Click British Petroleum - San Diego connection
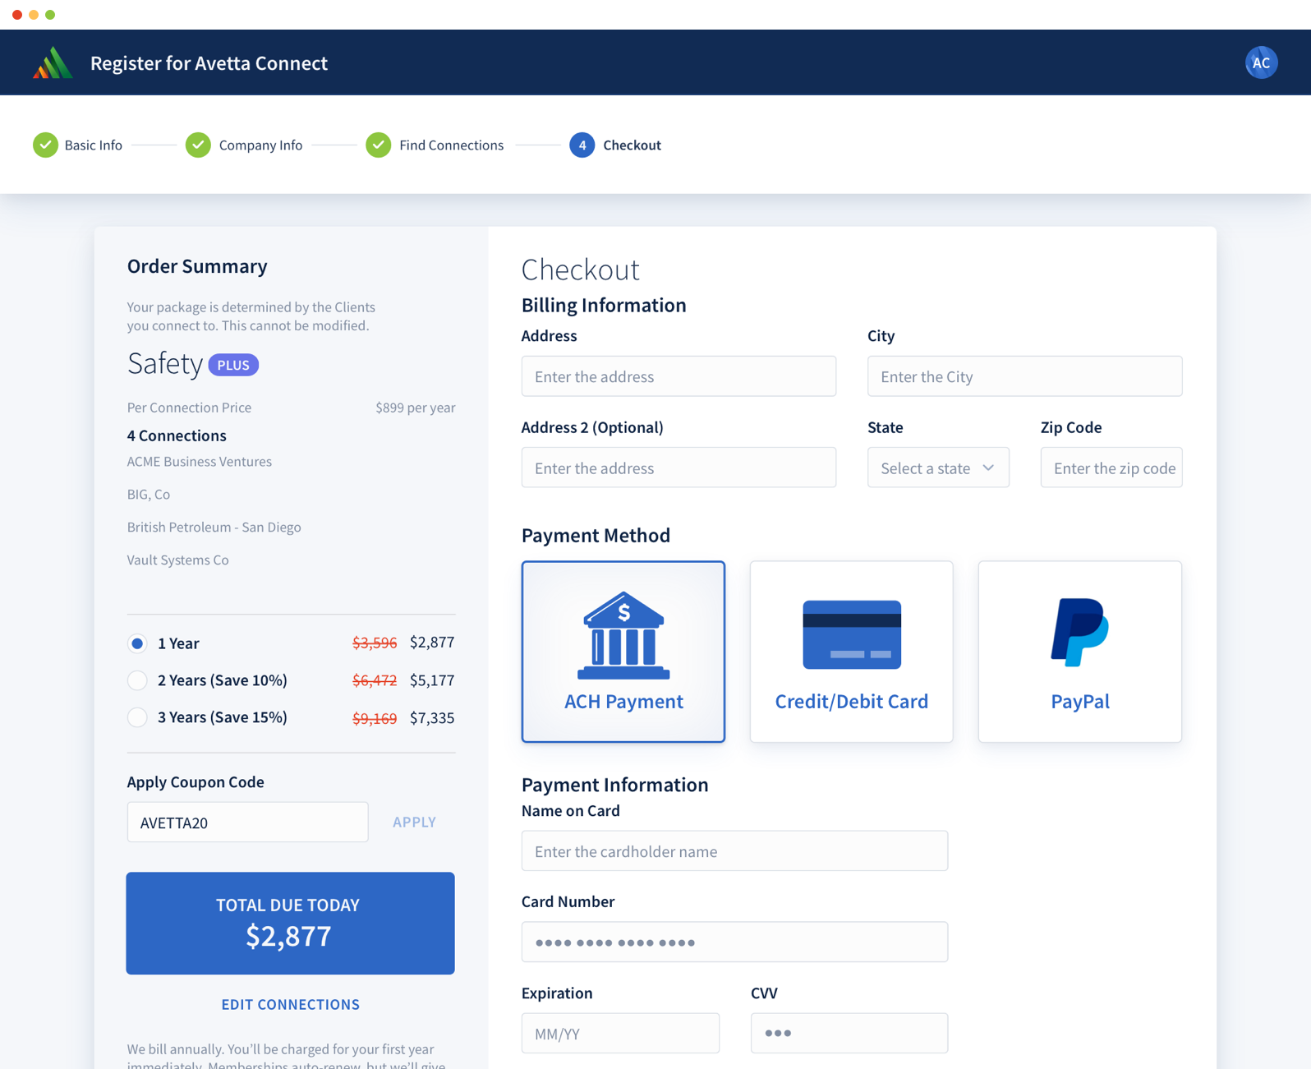 point(214,527)
